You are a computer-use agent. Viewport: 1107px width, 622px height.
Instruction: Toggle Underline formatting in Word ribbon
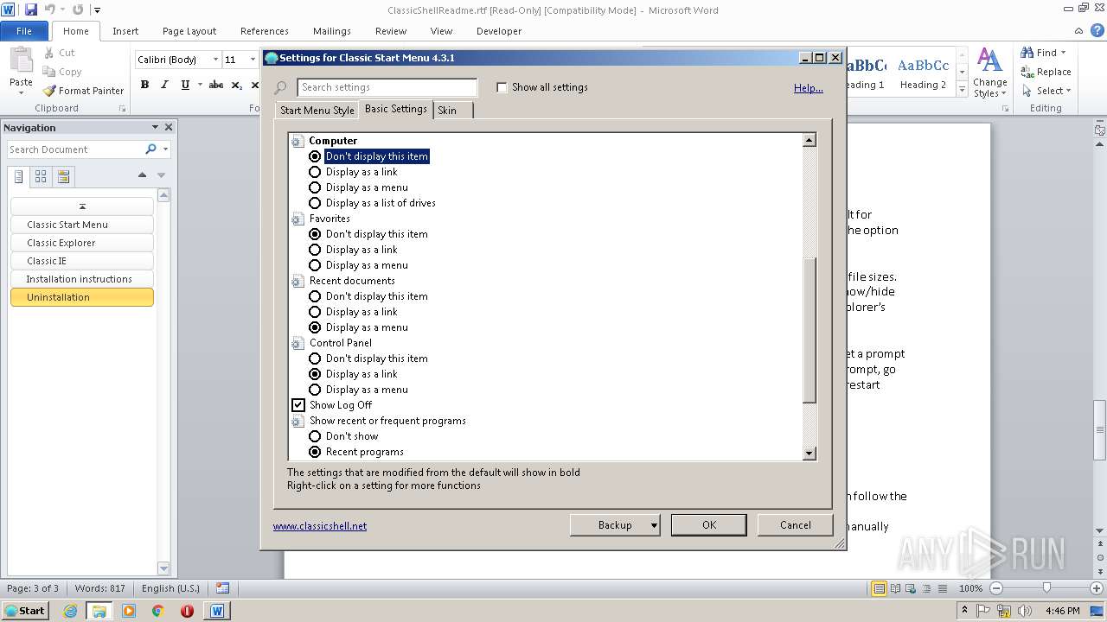(185, 85)
